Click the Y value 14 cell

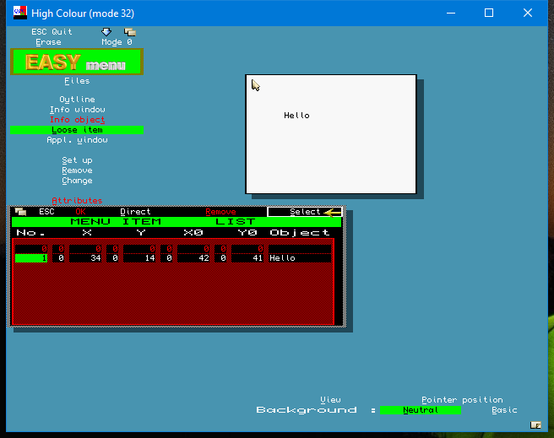tap(139, 258)
